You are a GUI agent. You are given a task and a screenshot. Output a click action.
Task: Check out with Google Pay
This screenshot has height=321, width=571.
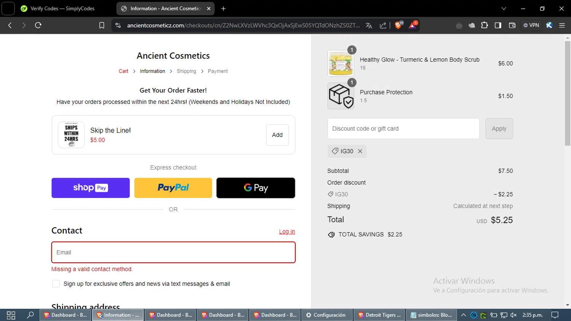(256, 188)
